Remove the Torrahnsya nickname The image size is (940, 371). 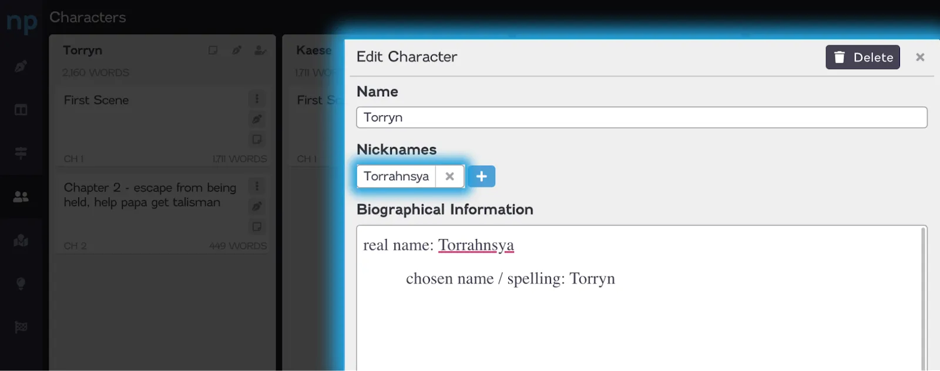point(449,176)
